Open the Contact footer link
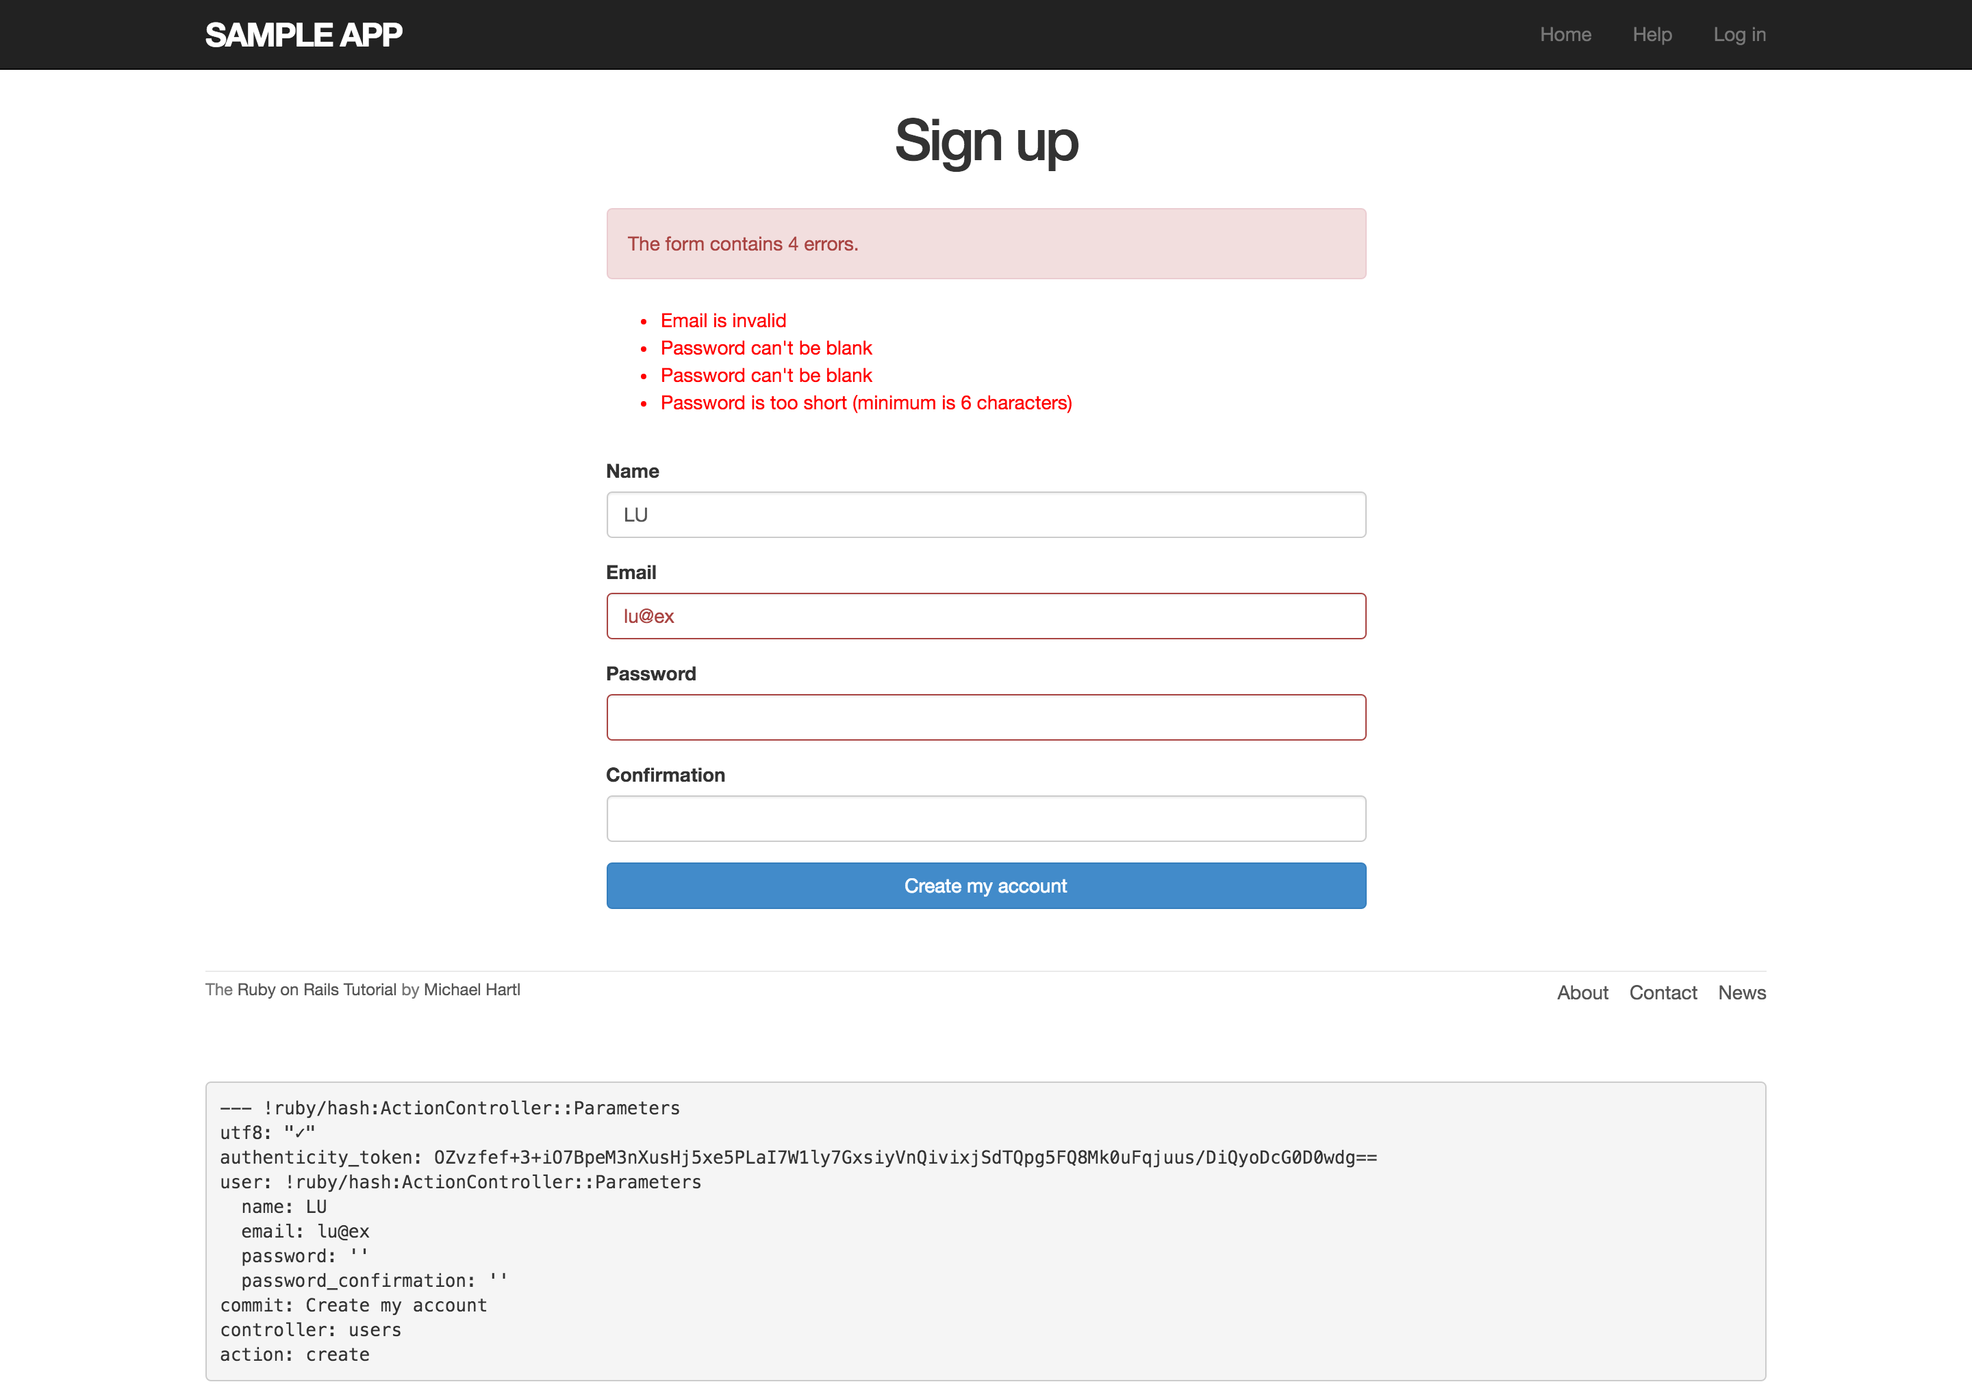The image size is (1972, 1395). point(1663,992)
